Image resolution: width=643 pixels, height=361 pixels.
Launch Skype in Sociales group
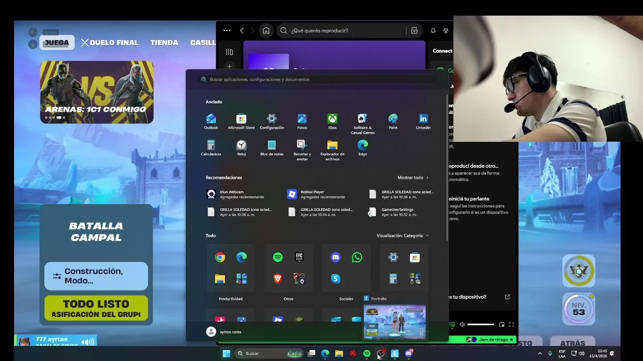pos(336,279)
